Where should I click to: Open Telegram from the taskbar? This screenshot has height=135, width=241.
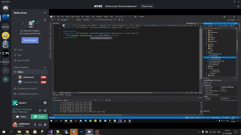(74, 132)
